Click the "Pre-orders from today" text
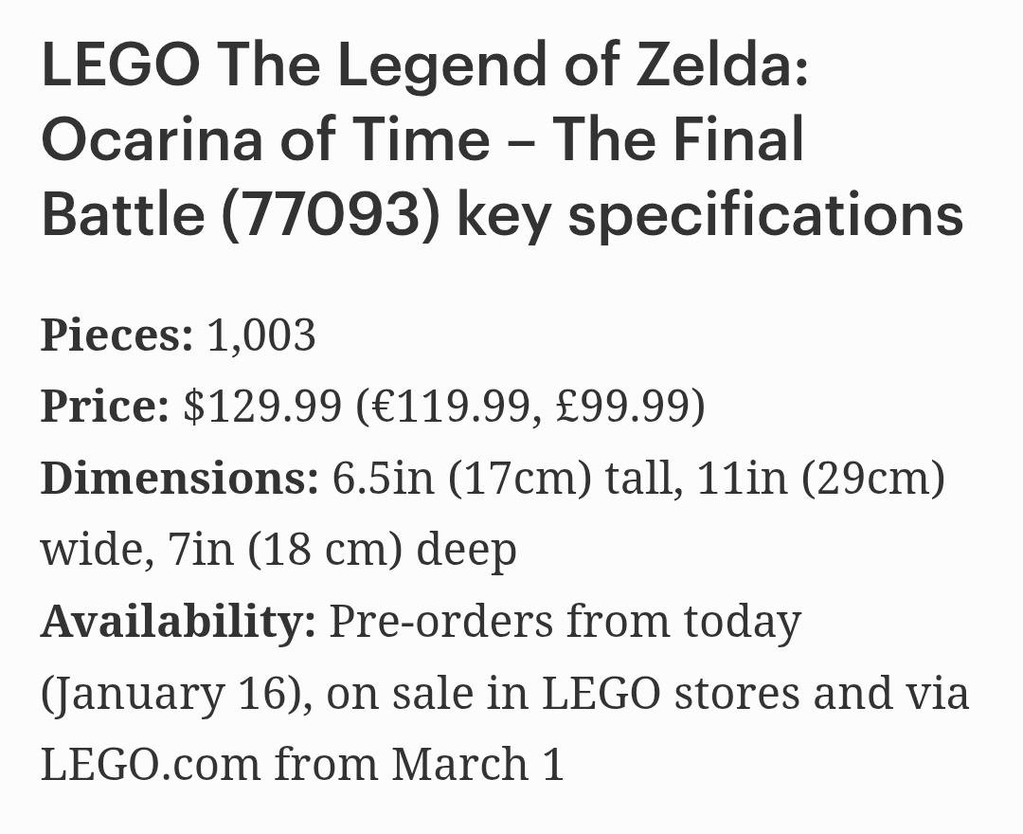Image resolution: width=1023 pixels, height=834 pixels. 565,622
